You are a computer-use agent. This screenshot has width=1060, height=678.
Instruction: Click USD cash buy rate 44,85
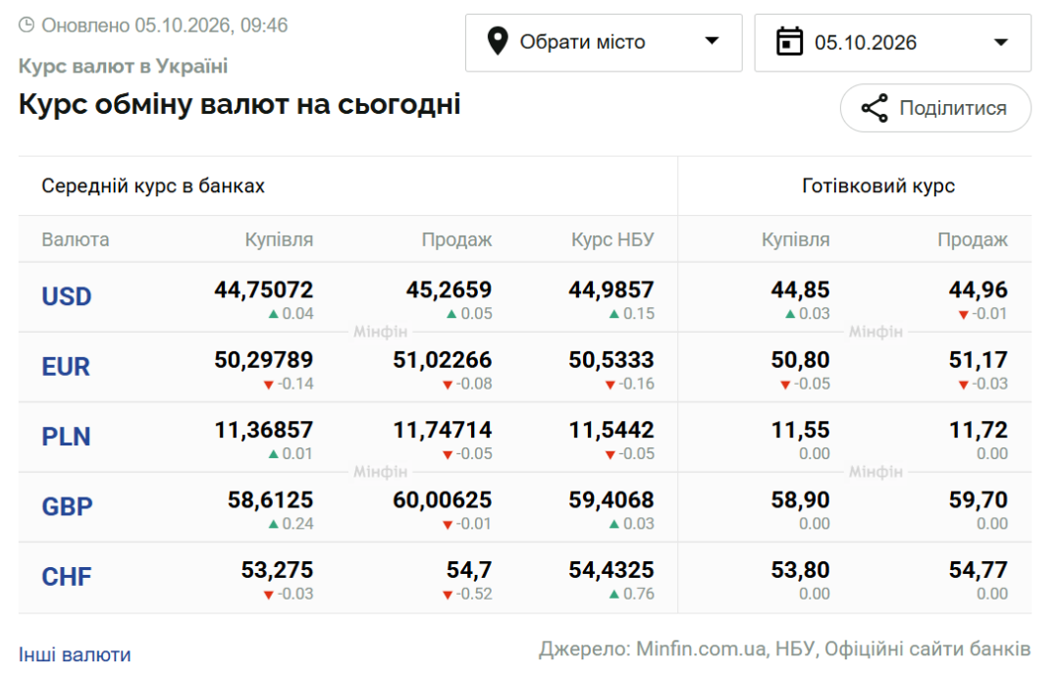pos(801,289)
